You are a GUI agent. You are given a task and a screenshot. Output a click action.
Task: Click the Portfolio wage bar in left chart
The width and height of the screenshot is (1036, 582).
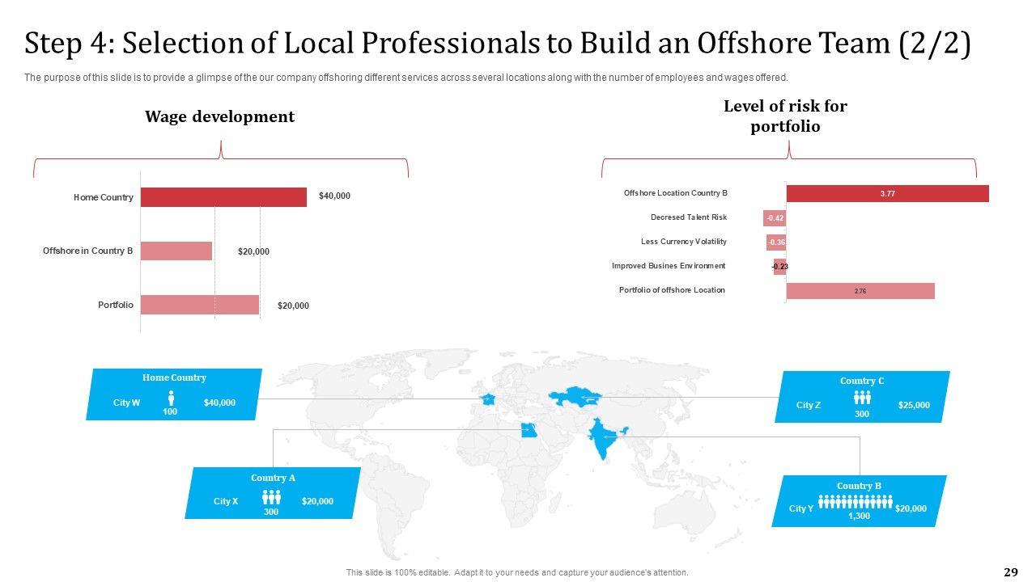200,305
